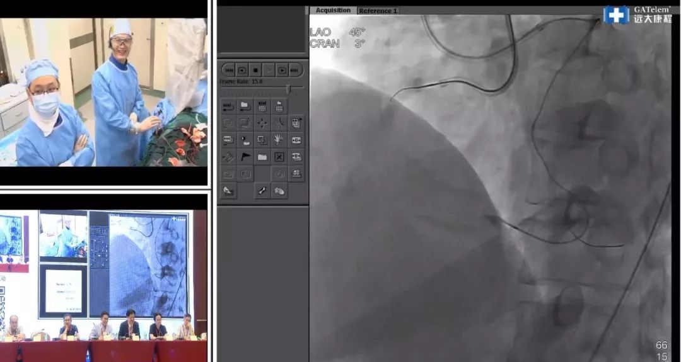681x362 pixels.
Task: Flag the current image
Action: coord(245,157)
